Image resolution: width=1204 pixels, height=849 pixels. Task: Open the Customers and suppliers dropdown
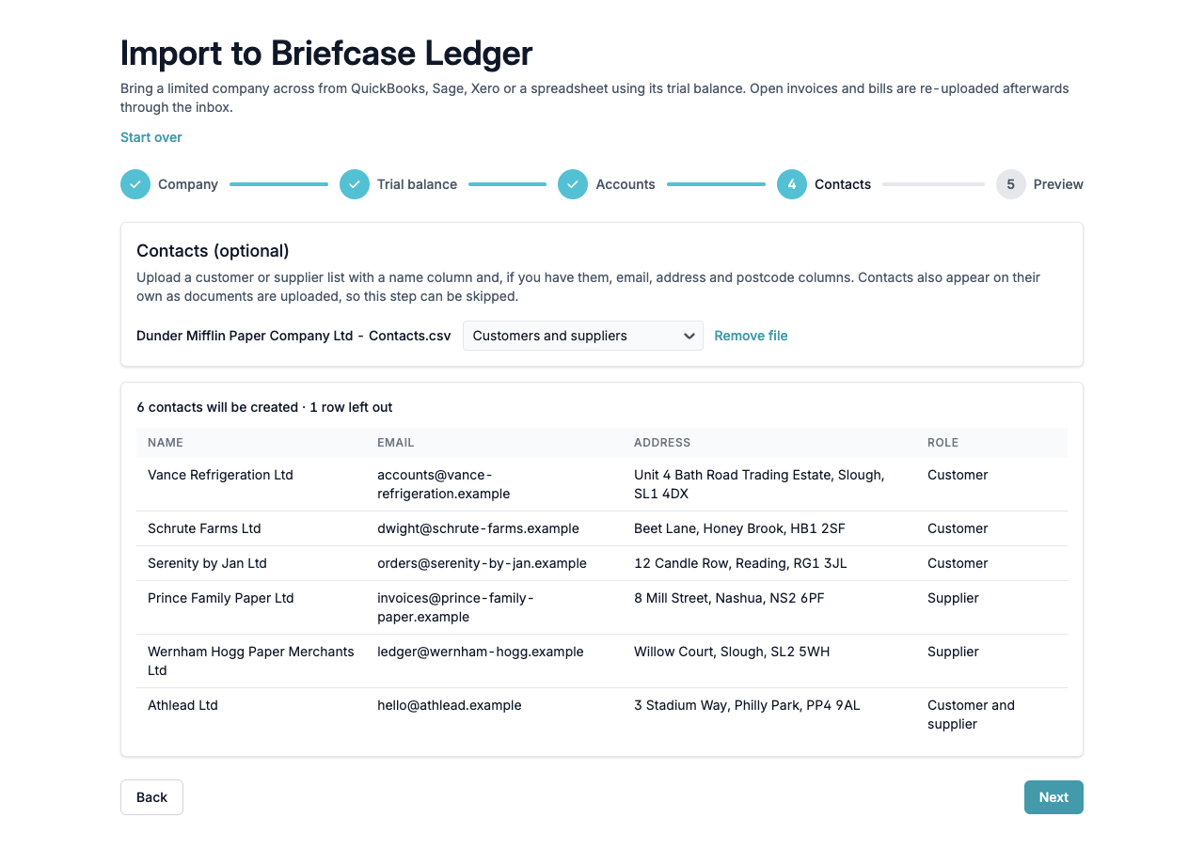(583, 336)
